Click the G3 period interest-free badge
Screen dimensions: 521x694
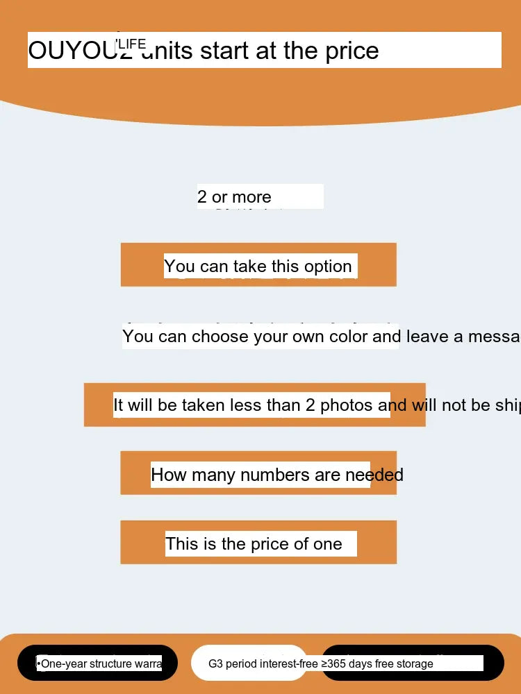click(263, 663)
